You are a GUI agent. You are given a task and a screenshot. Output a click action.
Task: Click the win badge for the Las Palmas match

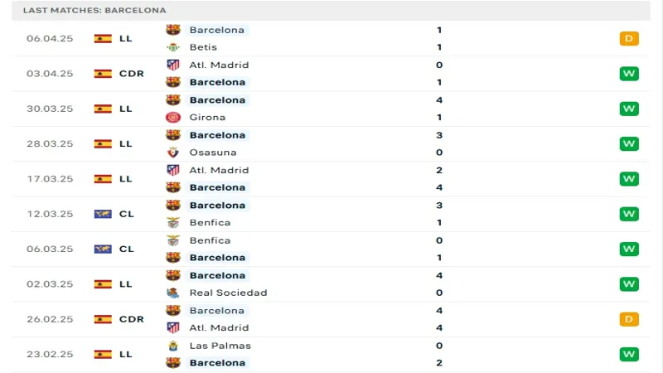[x=629, y=355]
